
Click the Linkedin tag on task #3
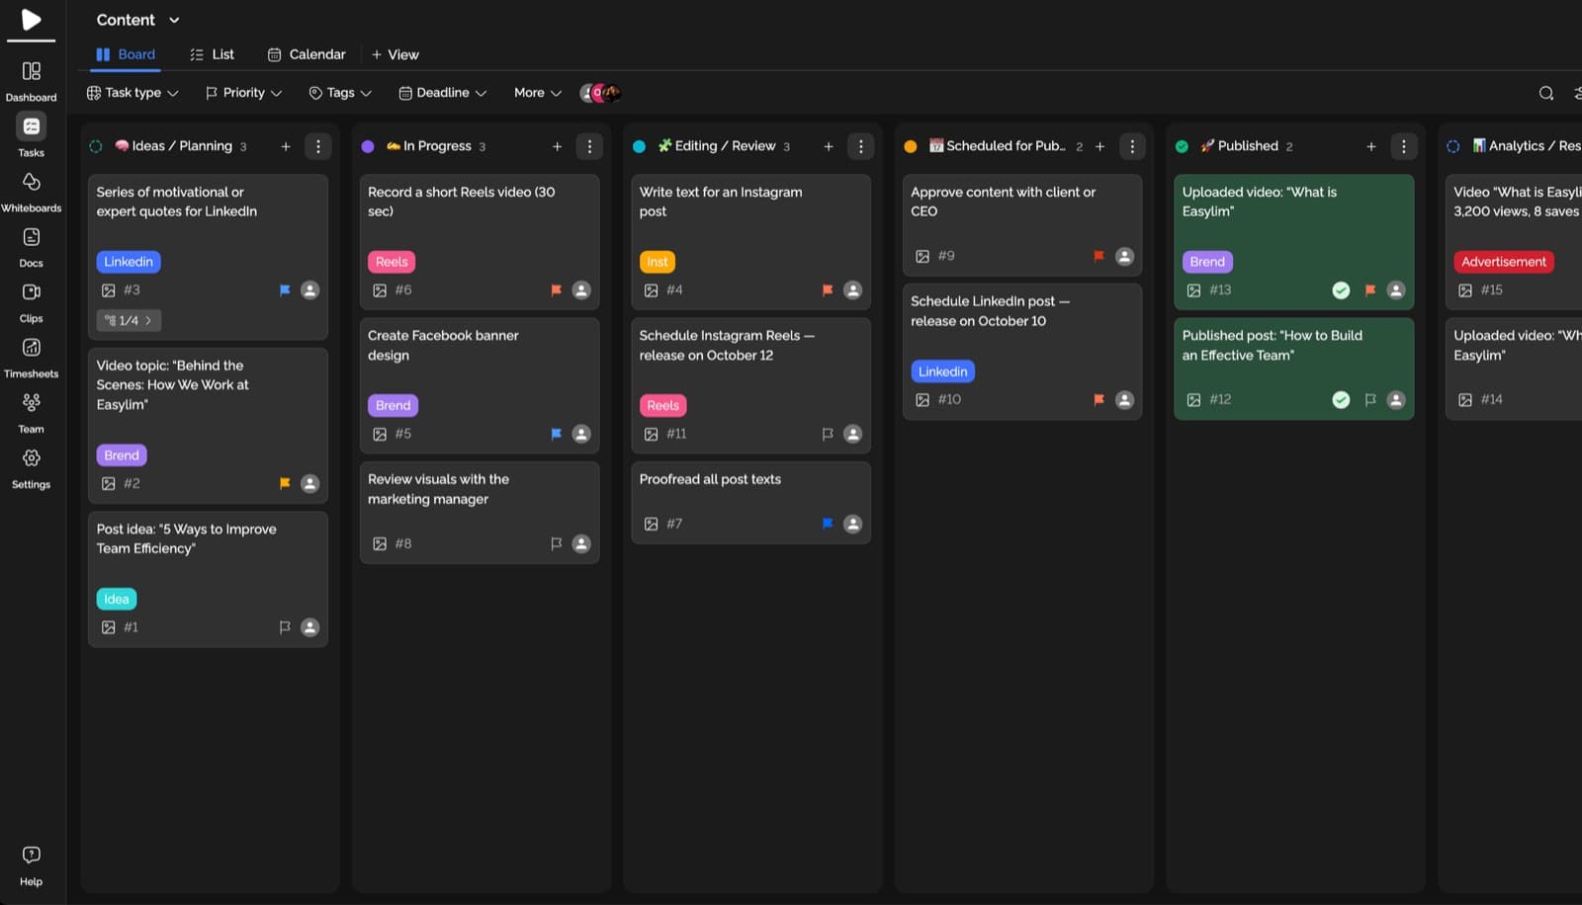pos(129,262)
